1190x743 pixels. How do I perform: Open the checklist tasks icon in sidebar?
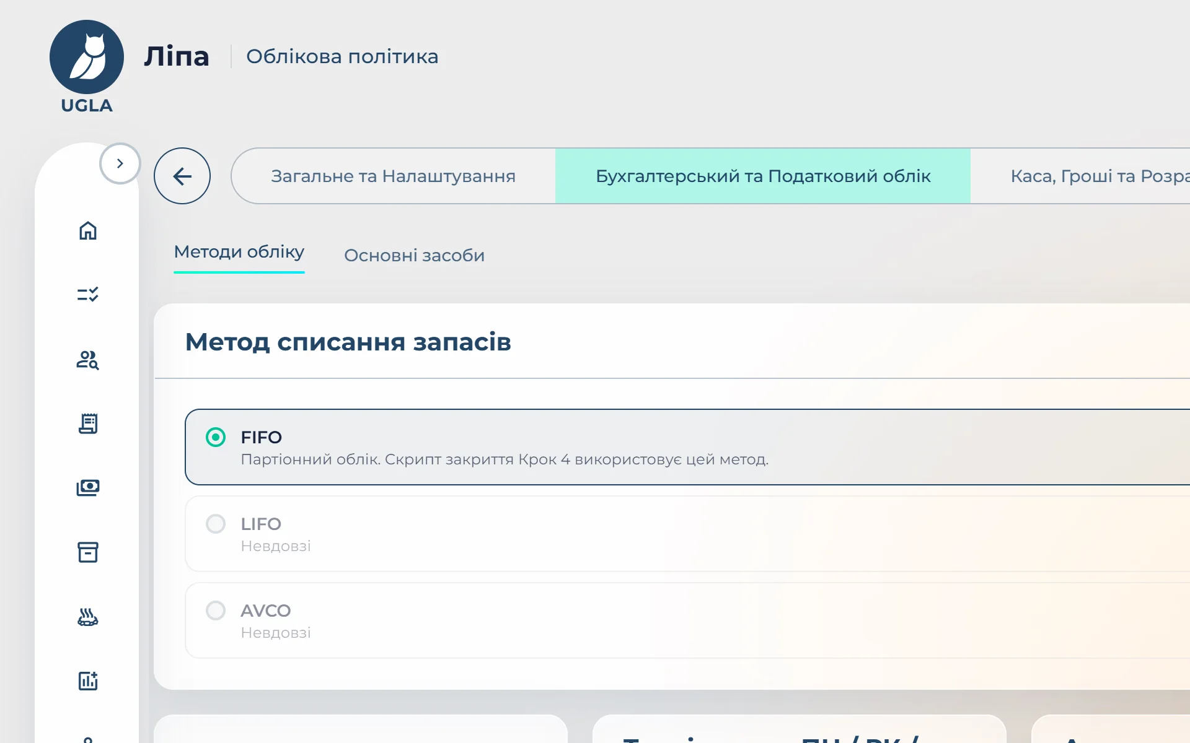[88, 294]
